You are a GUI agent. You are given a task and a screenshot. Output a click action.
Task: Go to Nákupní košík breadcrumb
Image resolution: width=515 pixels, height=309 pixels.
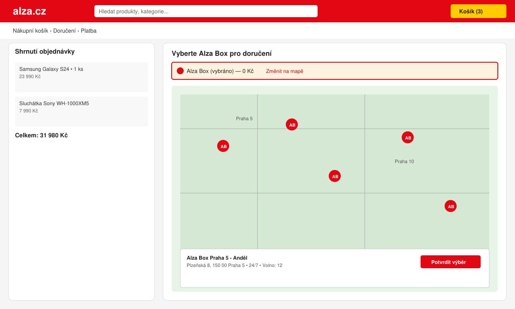[x=30, y=31]
